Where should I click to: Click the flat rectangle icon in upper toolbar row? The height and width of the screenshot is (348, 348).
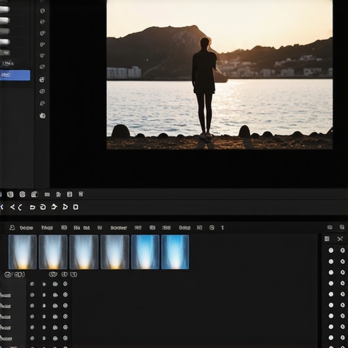pyautogui.click(x=47, y=194)
